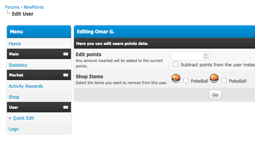The image size is (255, 145).
Task: Click the NewPoints breadcrumb link
Action: point(34,7)
